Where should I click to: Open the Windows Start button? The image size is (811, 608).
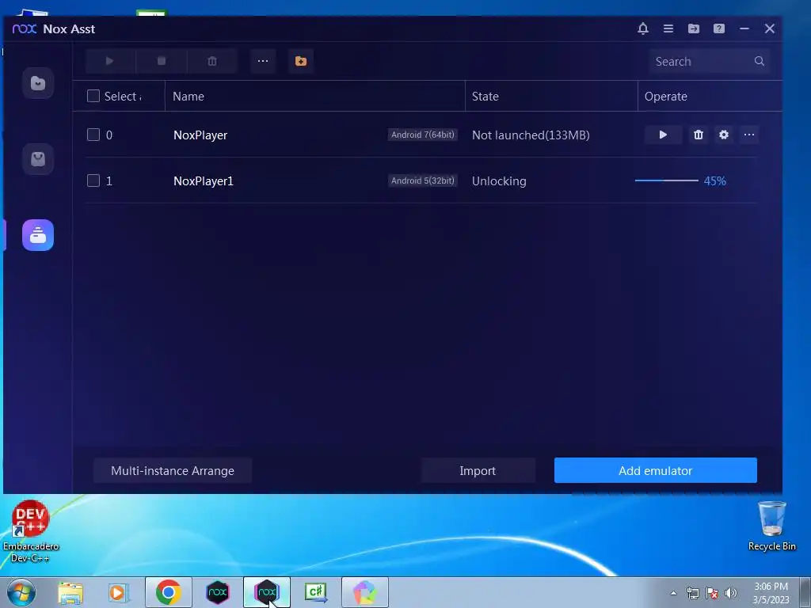tap(21, 592)
